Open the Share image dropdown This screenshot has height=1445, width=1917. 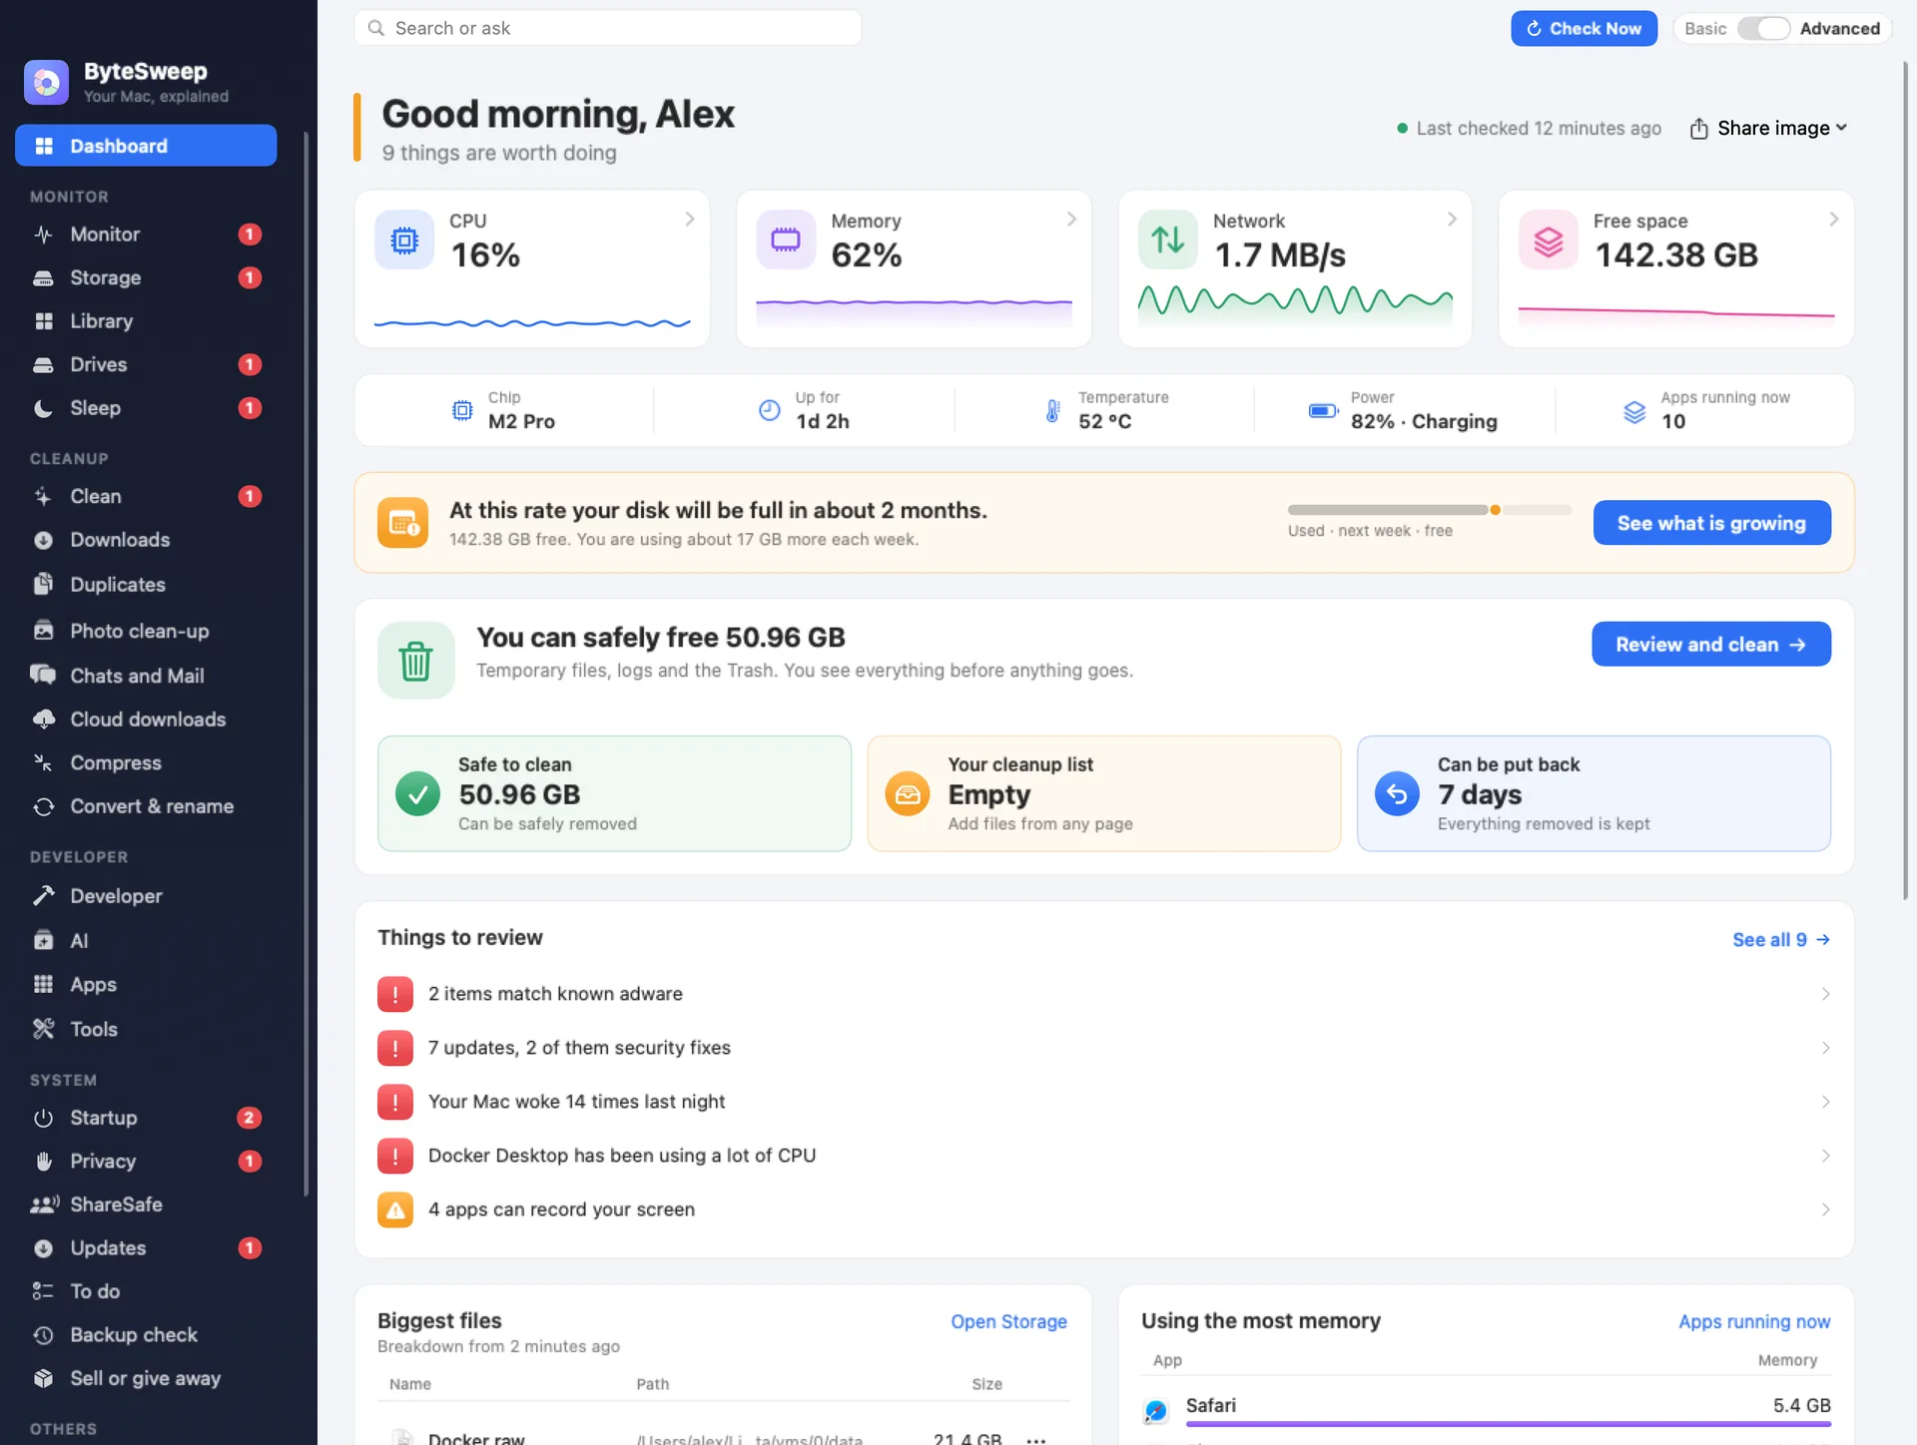(x=1768, y=129)
